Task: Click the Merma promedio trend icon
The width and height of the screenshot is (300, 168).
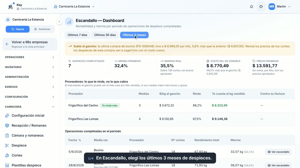Action: 116,61
